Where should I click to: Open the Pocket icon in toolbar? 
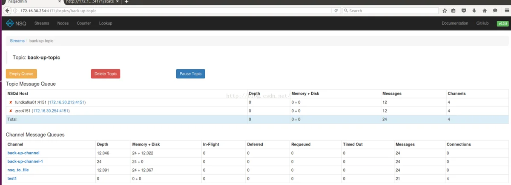pyautogui.click(x=464, y=11)
